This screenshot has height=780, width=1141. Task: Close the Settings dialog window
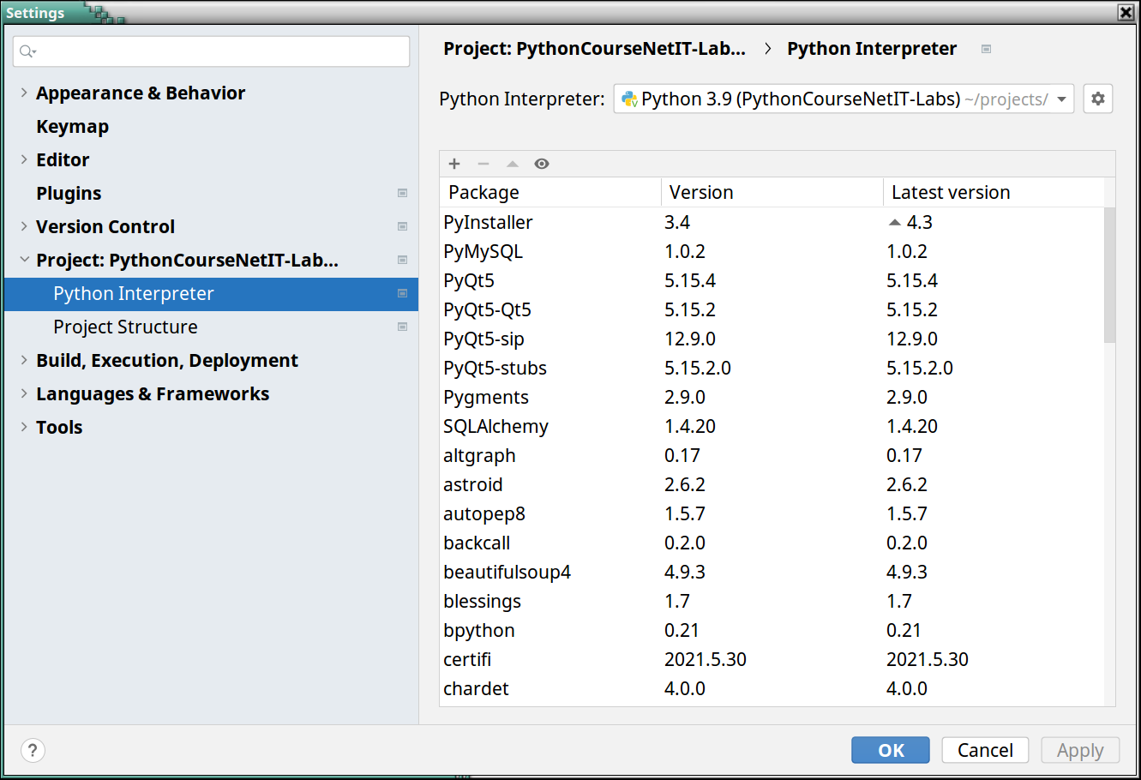(1126, 12)
